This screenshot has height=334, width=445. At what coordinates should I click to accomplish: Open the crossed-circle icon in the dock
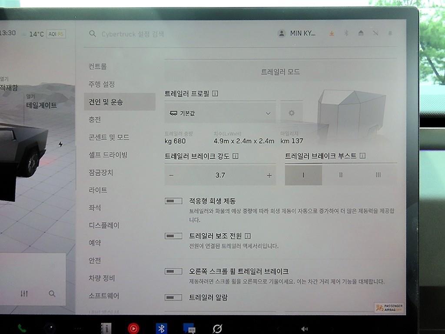tap(217, 329)
